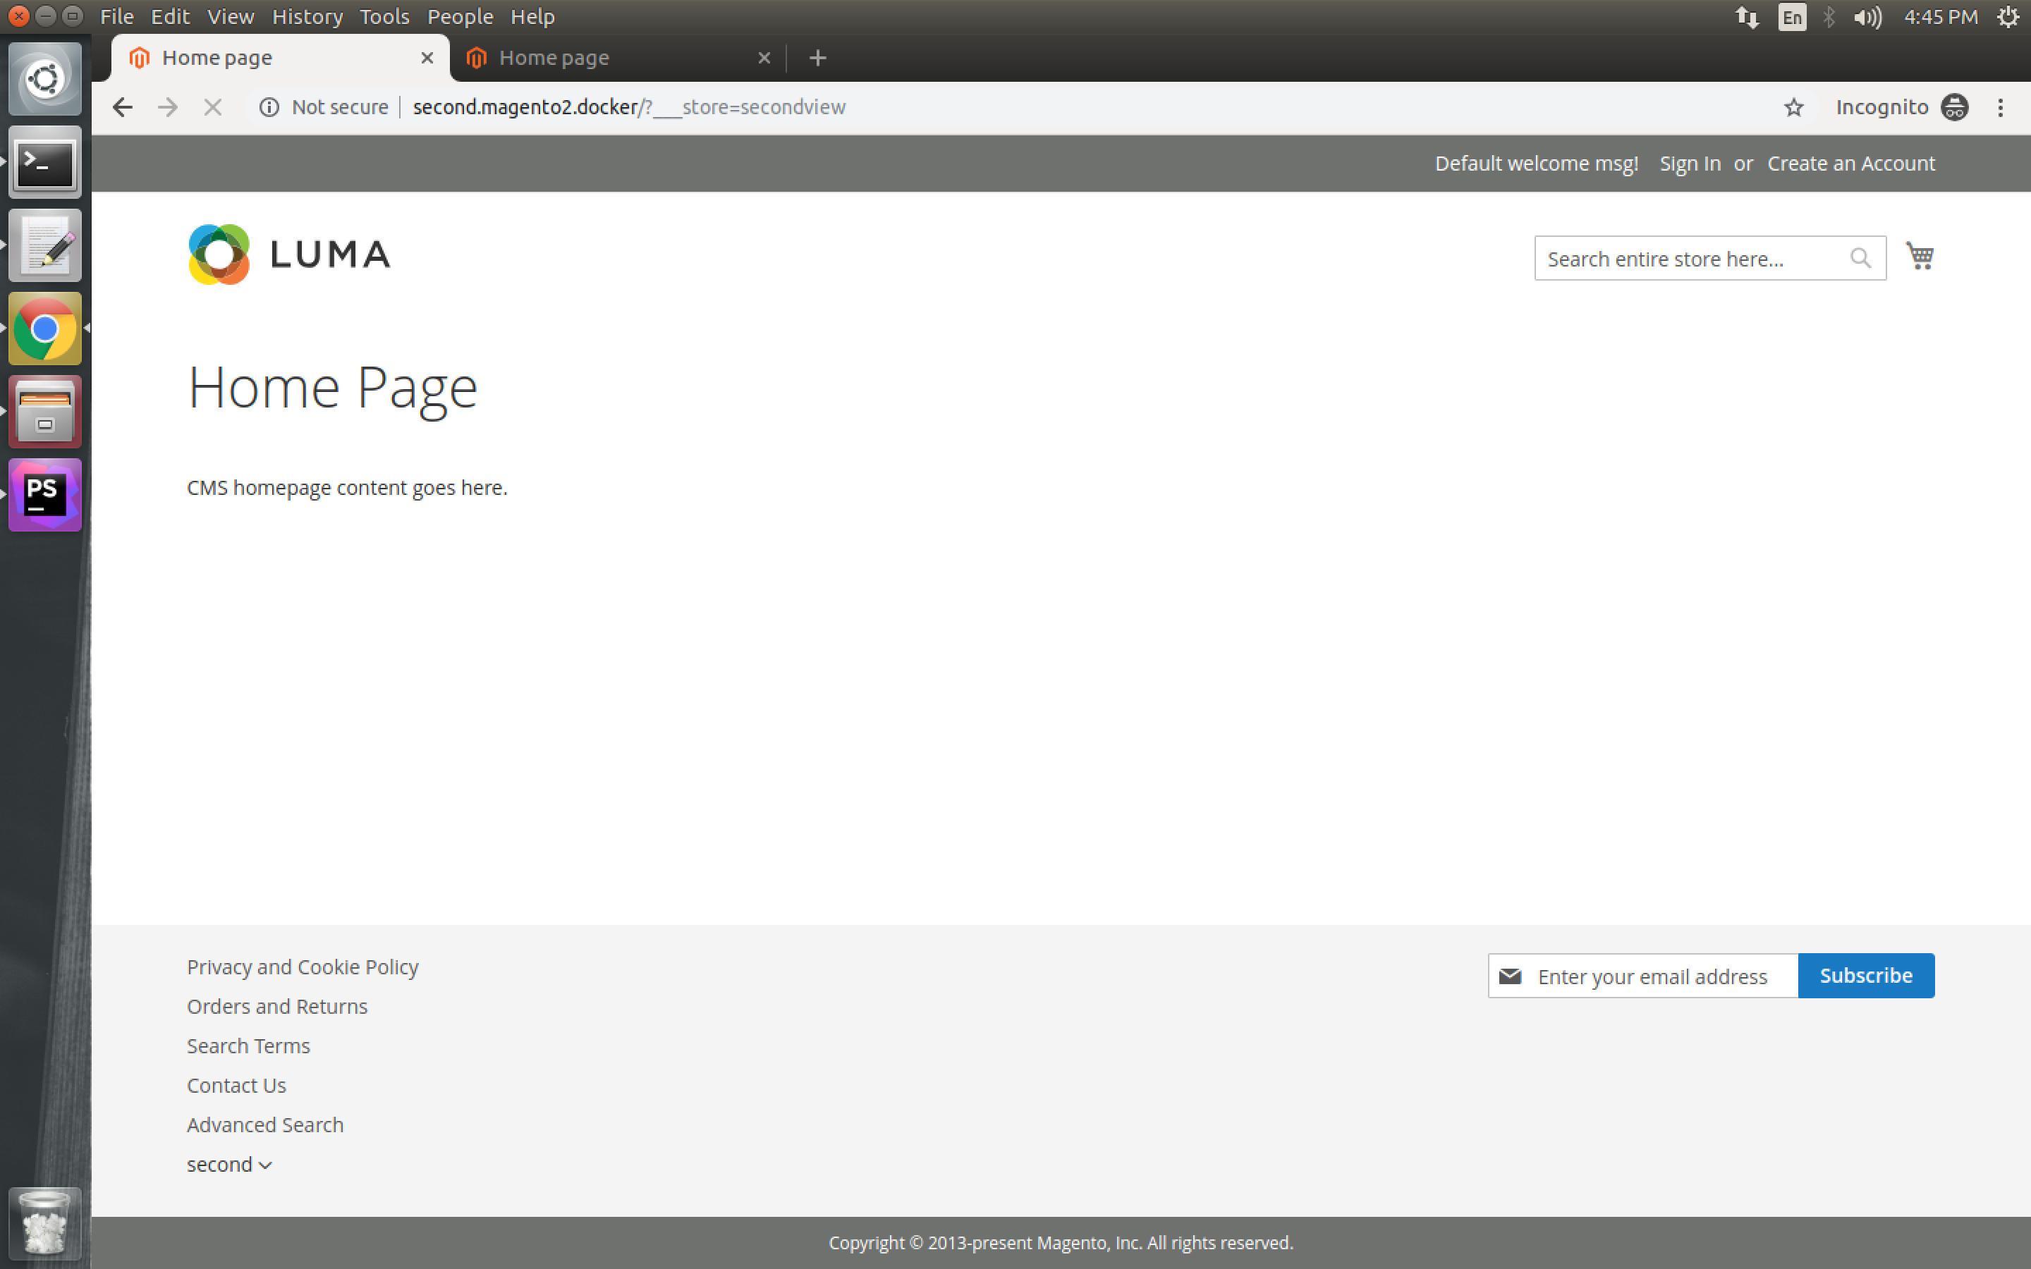Screen dimensions: 2031x1269
Task: Click the LUMA logo
Action: pyautogui.click(x=290, y=255)
